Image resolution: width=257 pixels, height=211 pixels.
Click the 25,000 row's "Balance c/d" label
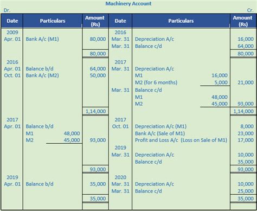pos(149,191)
